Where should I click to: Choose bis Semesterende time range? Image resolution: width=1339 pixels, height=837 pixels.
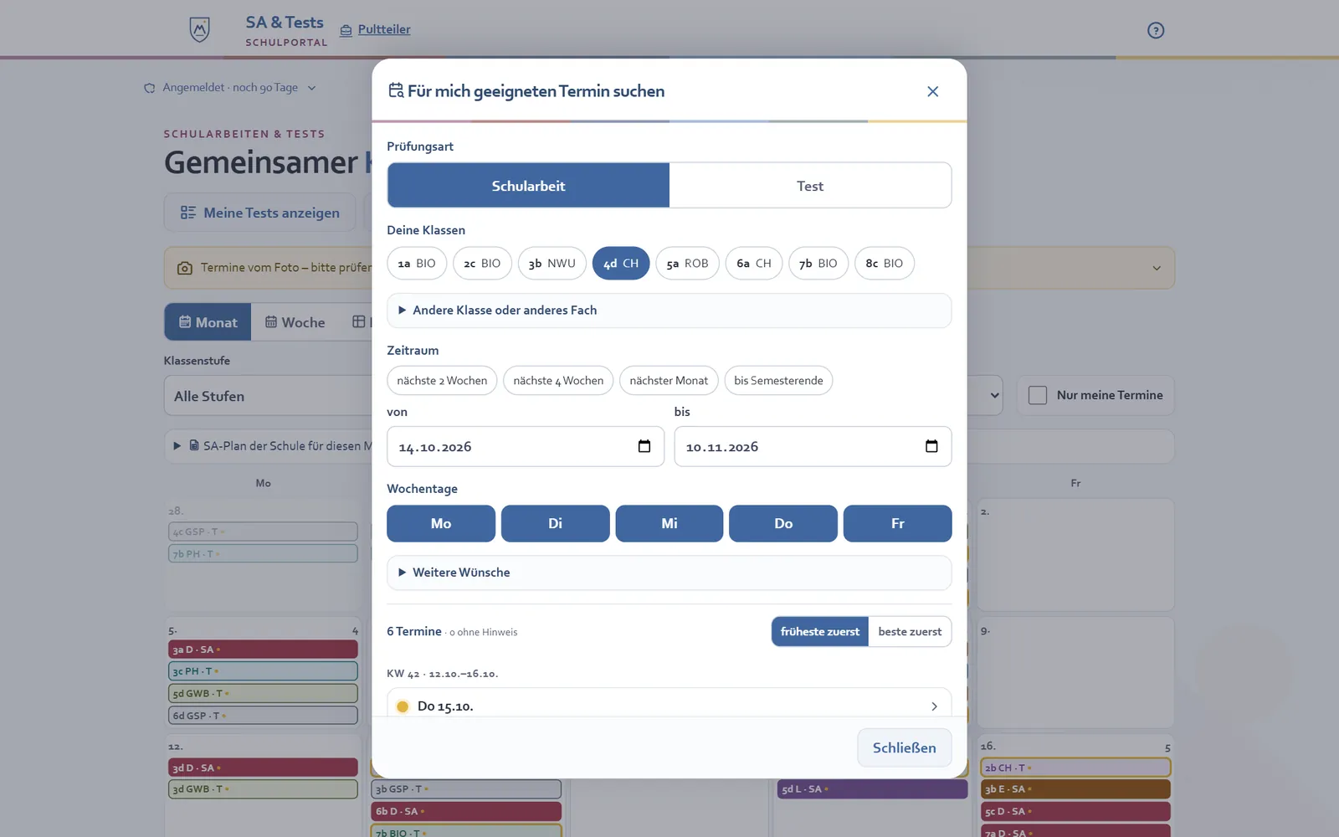tap(778, 381)
